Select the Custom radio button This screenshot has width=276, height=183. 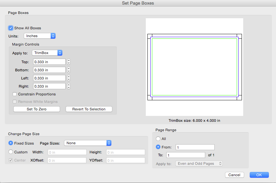pyautogui.click(x=11, y=152)
